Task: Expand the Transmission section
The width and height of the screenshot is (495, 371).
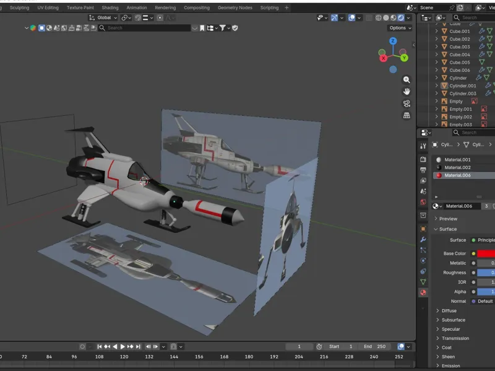Action: click(437, 338)
